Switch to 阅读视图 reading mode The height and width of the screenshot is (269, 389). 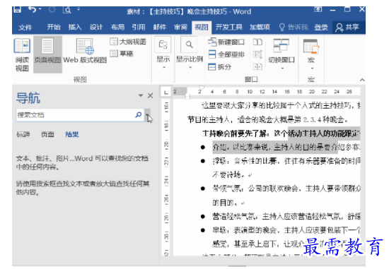pos(22,55)
